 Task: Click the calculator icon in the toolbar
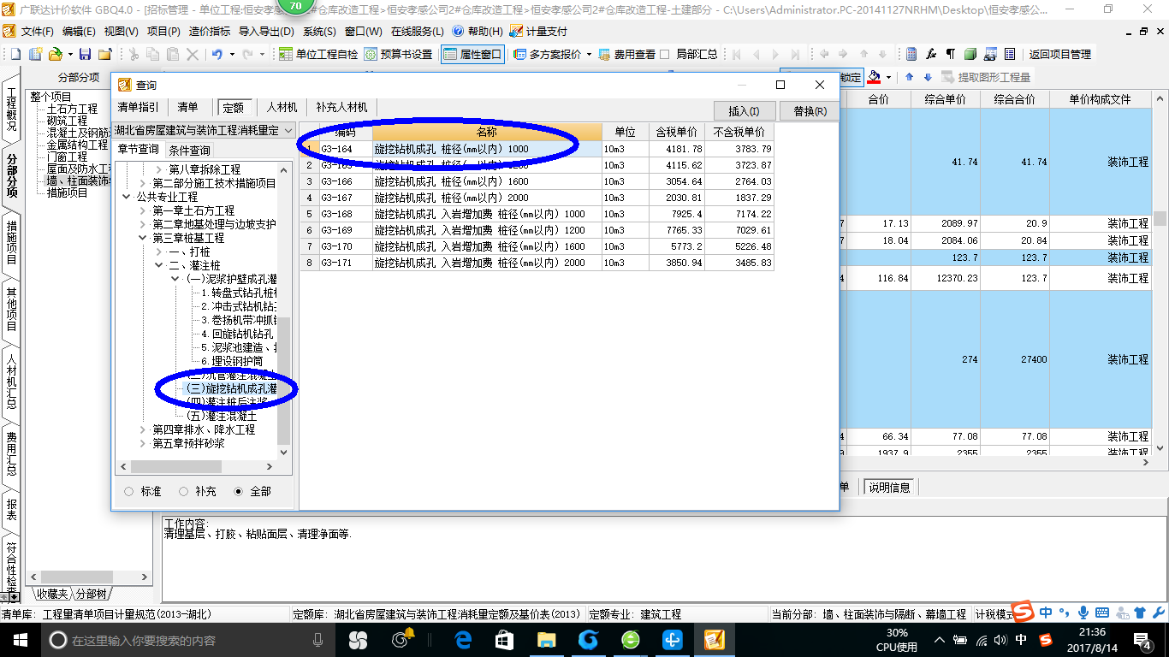[x=911, y=54]
